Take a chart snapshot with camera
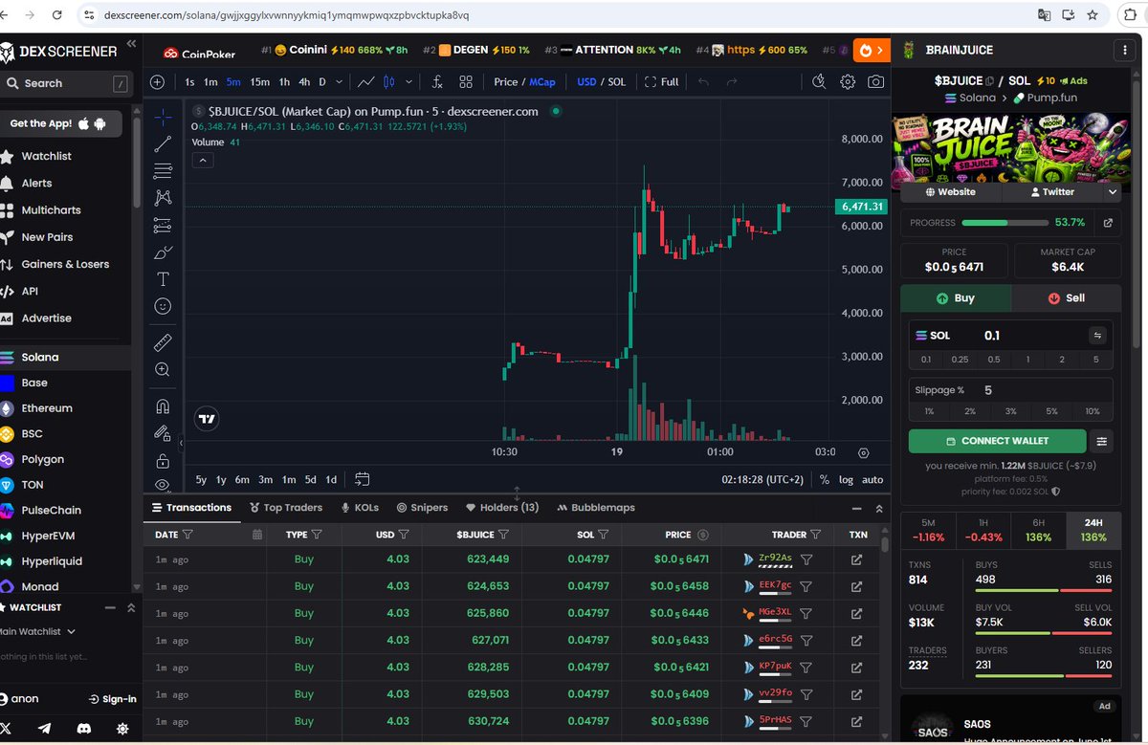 pos(875,82)
